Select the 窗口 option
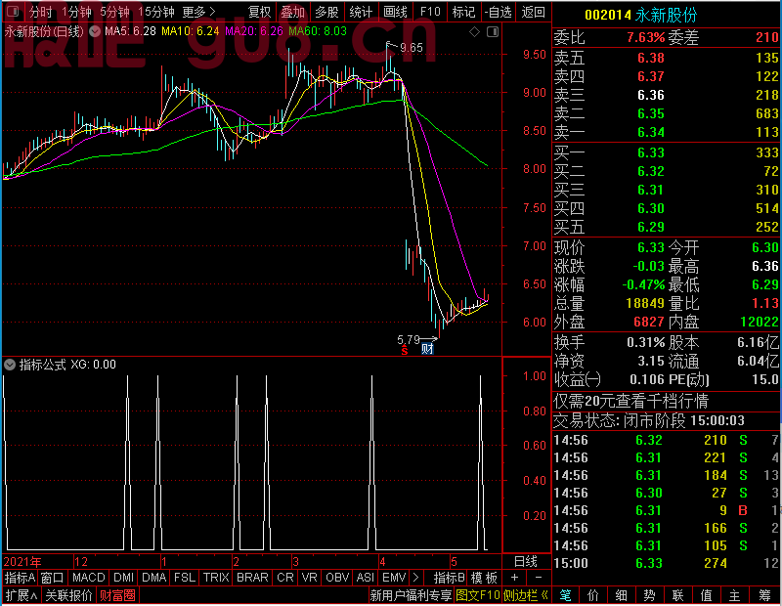This screenshot has height=606, width=782. tap(53, 578)
